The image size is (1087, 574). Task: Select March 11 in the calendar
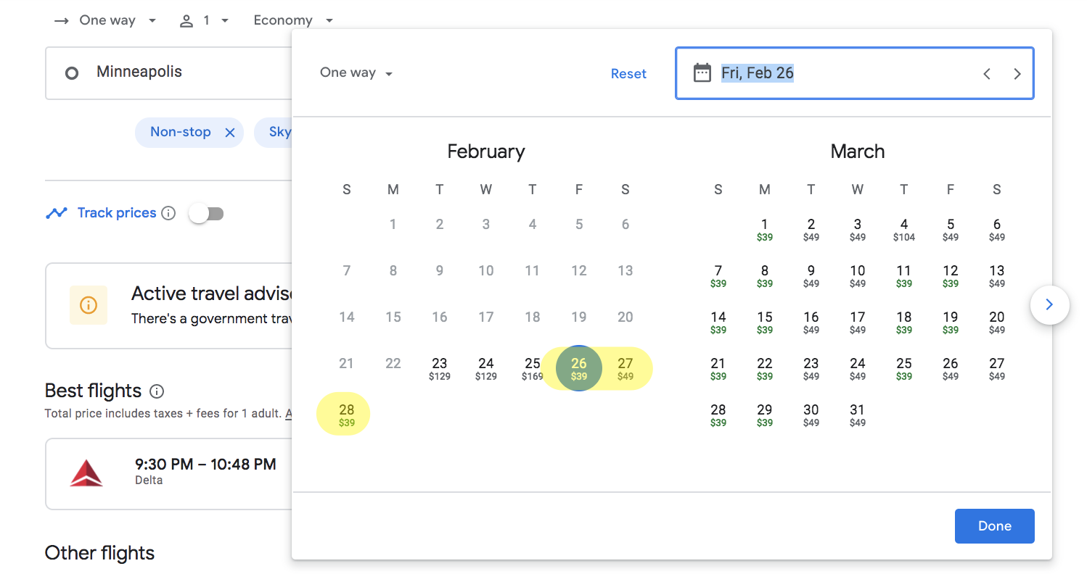[x=904, y=275]
